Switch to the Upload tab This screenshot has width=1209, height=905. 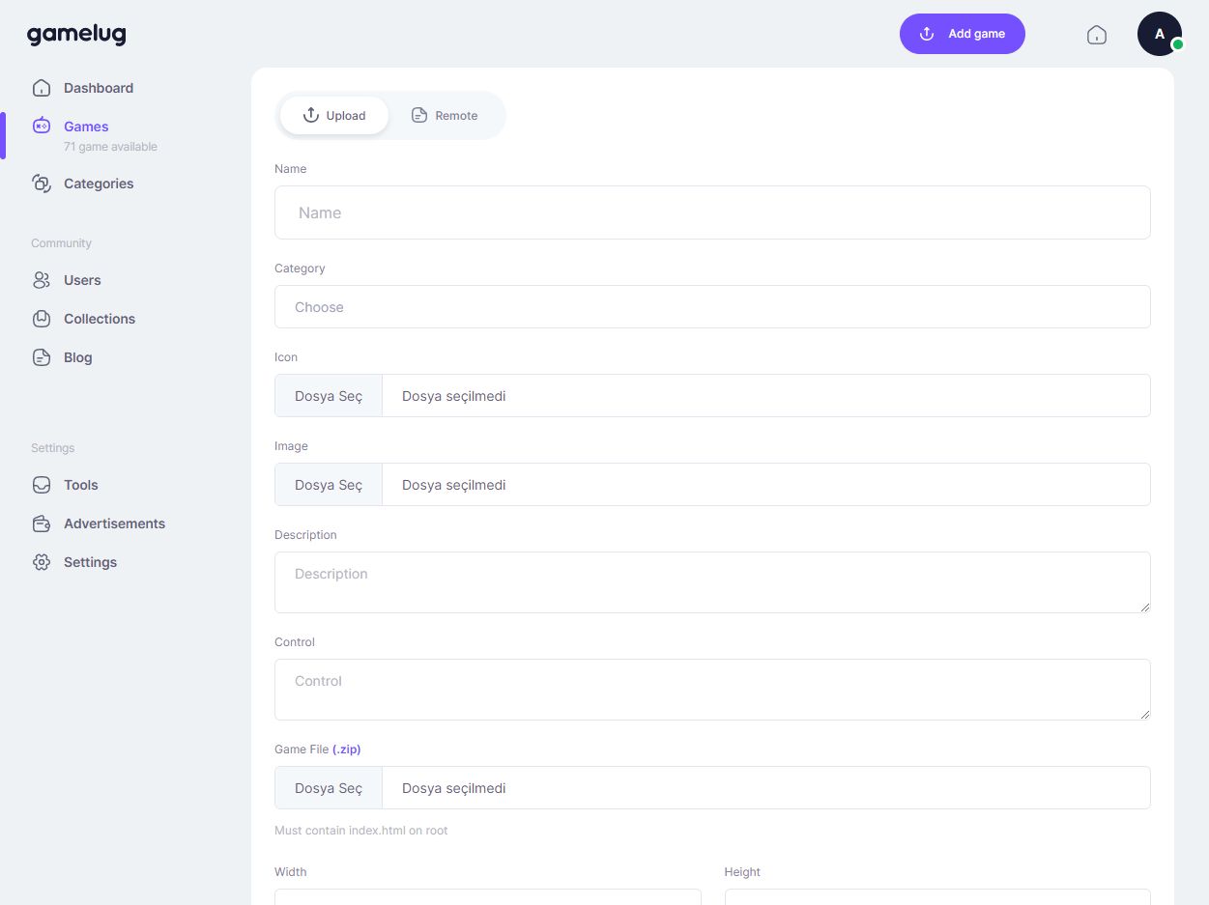tap(334, 116)
